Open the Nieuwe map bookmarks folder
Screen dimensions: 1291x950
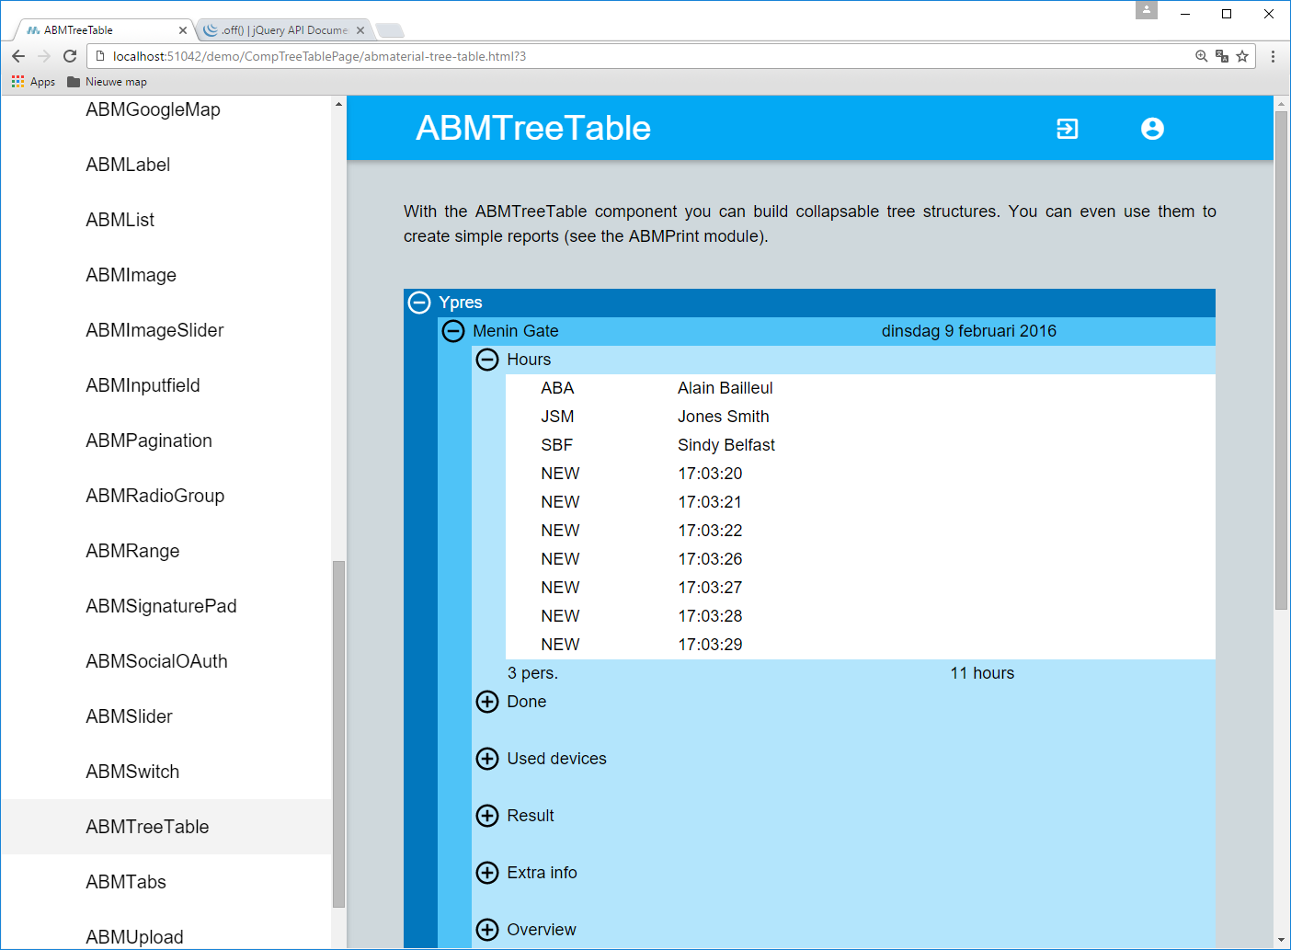[x=107, y=81]
